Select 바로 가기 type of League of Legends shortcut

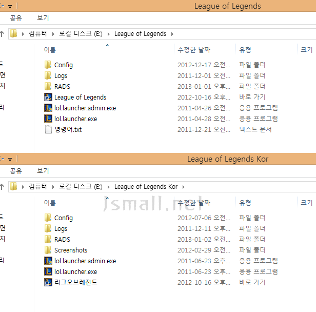coord(252,97)
